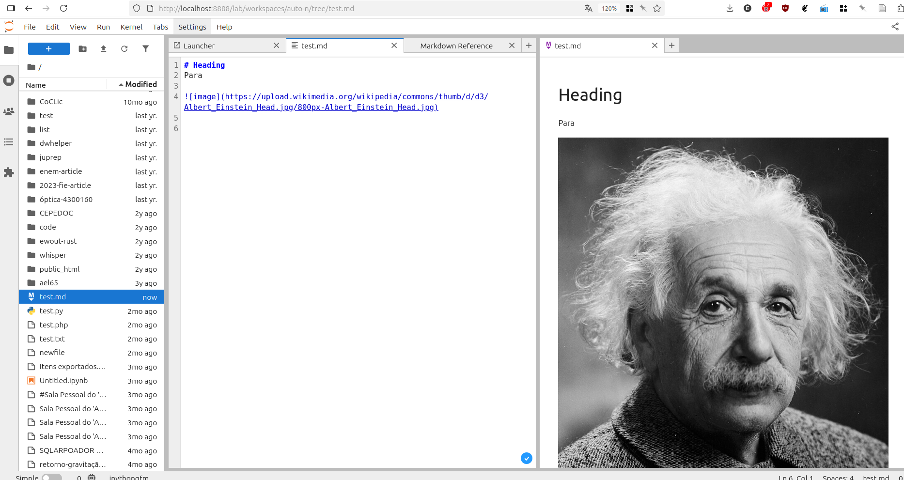
Task: Toggle the file filter funnel icon
Action: pyautogui.click(x=145, y=48)
